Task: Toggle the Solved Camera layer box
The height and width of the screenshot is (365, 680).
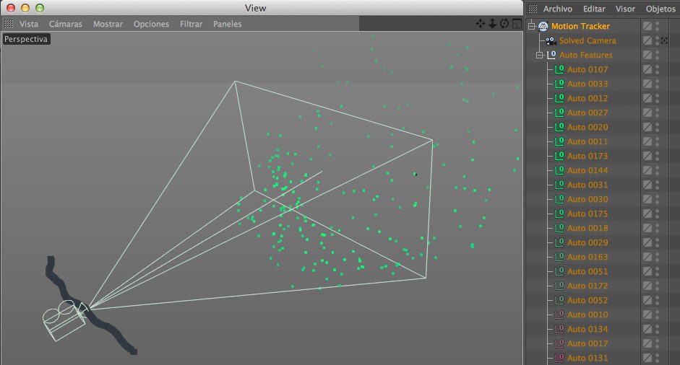Action: 647,40
